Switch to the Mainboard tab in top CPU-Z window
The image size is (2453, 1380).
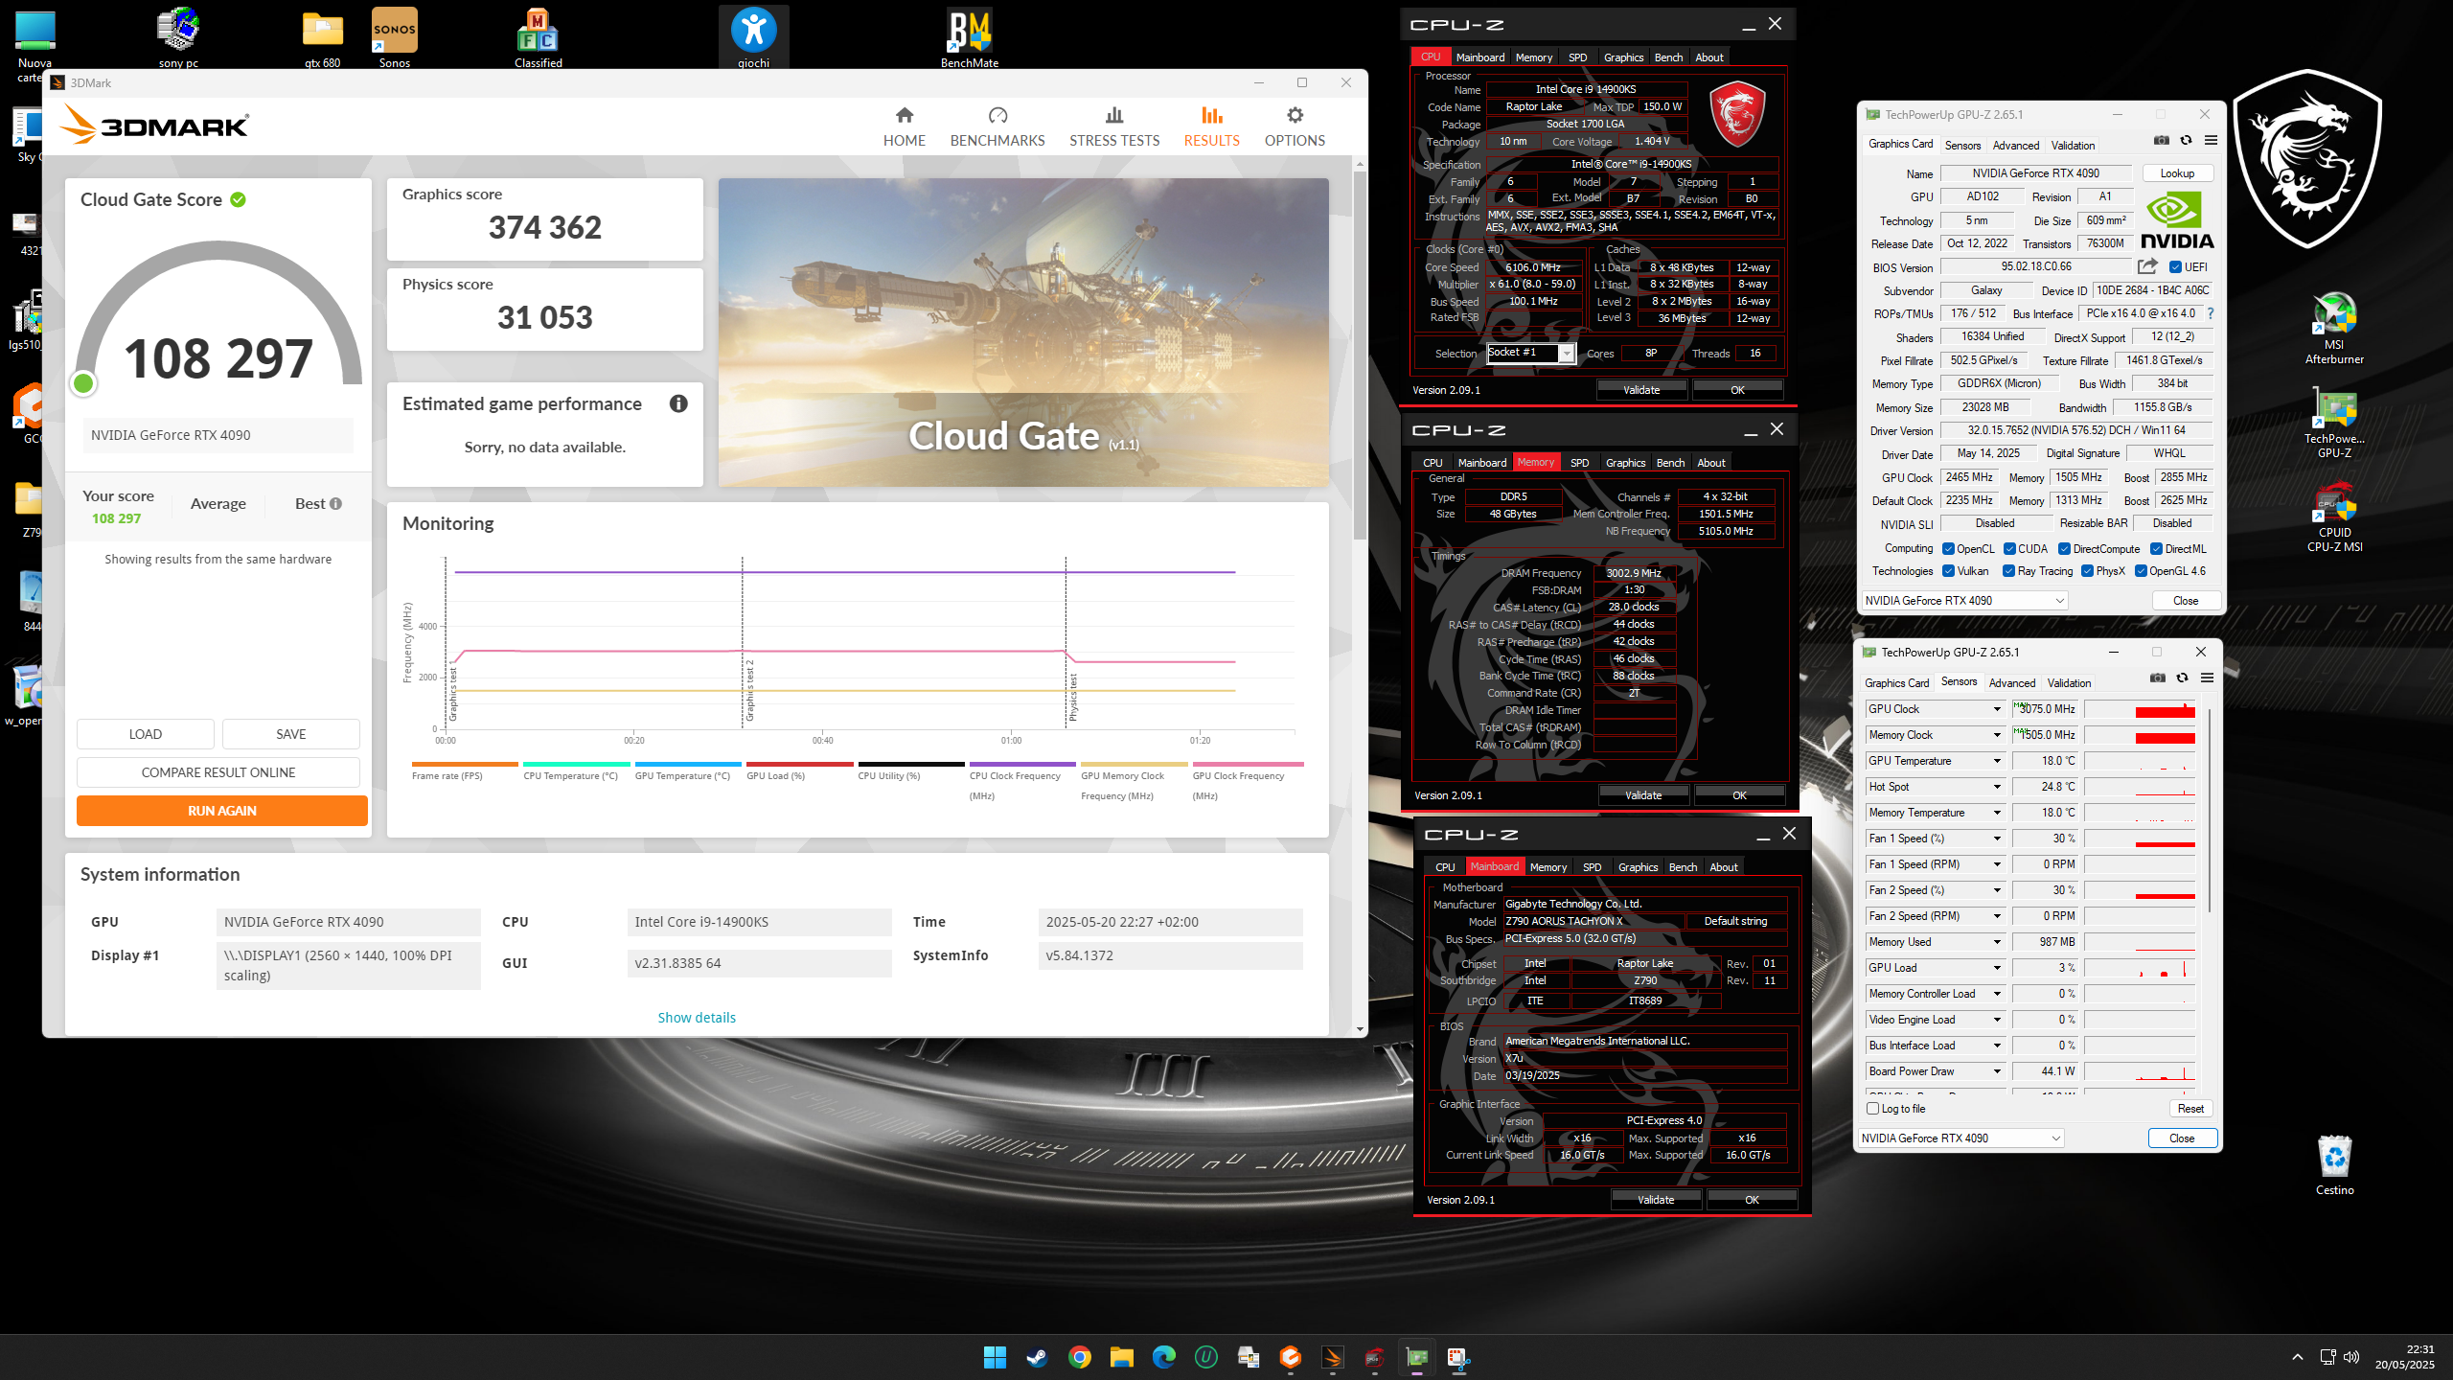pos(1479,57)
